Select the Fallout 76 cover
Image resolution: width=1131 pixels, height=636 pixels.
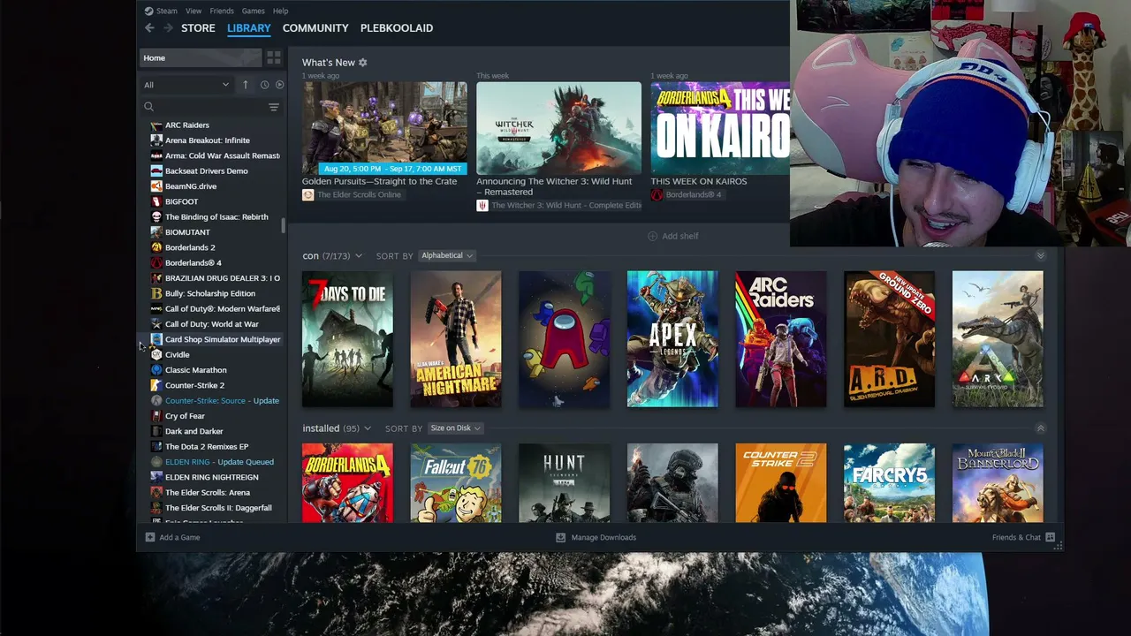point(456,483)
